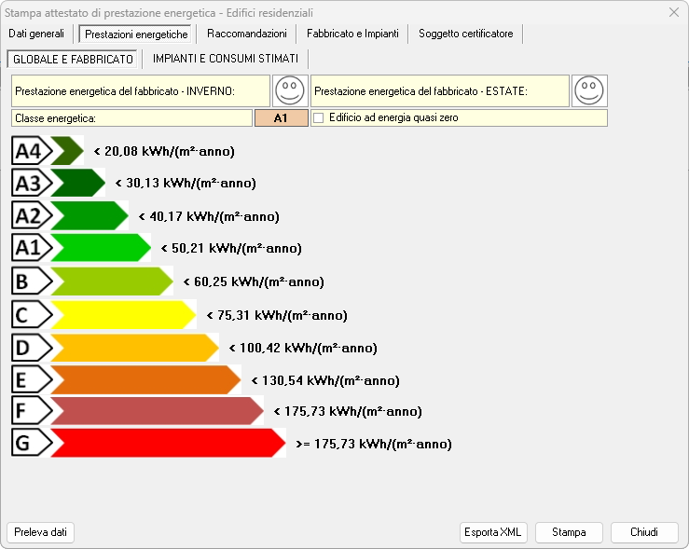689x549 pixels.
Task: Open the Soggetto certificatore tab
Action: coord(465,34)
